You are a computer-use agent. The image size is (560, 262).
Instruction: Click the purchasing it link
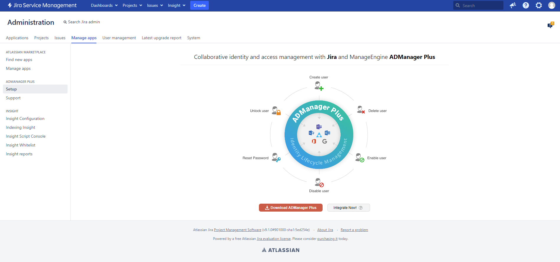(327, 239)
